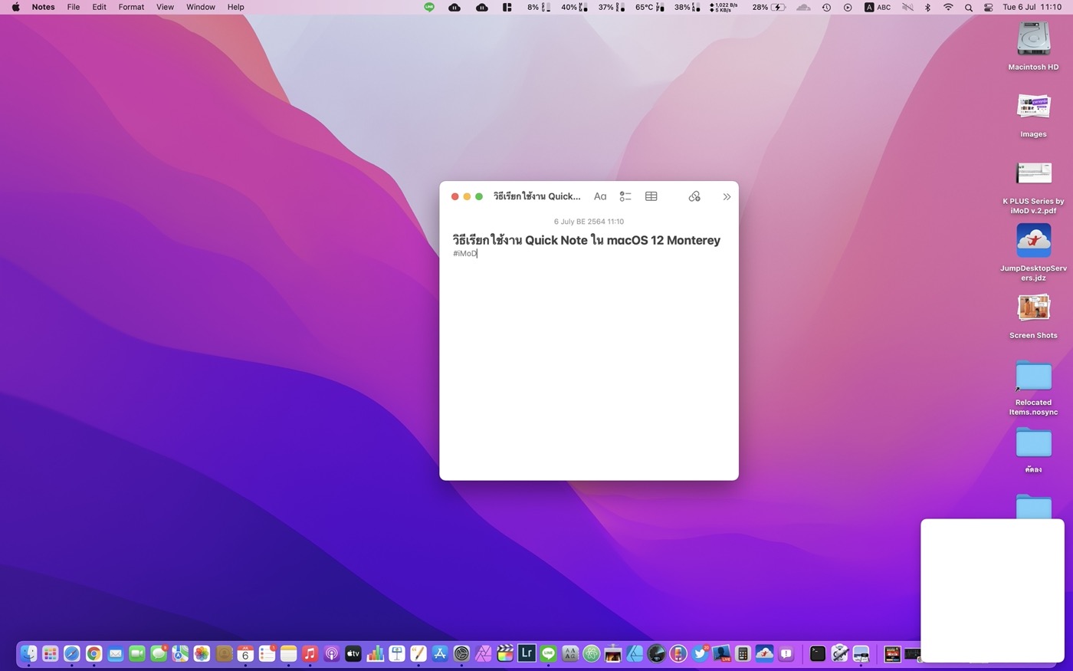Add a table to the note
The width and height of the screenshot is (1073, 671).
[x=651, y=197]
